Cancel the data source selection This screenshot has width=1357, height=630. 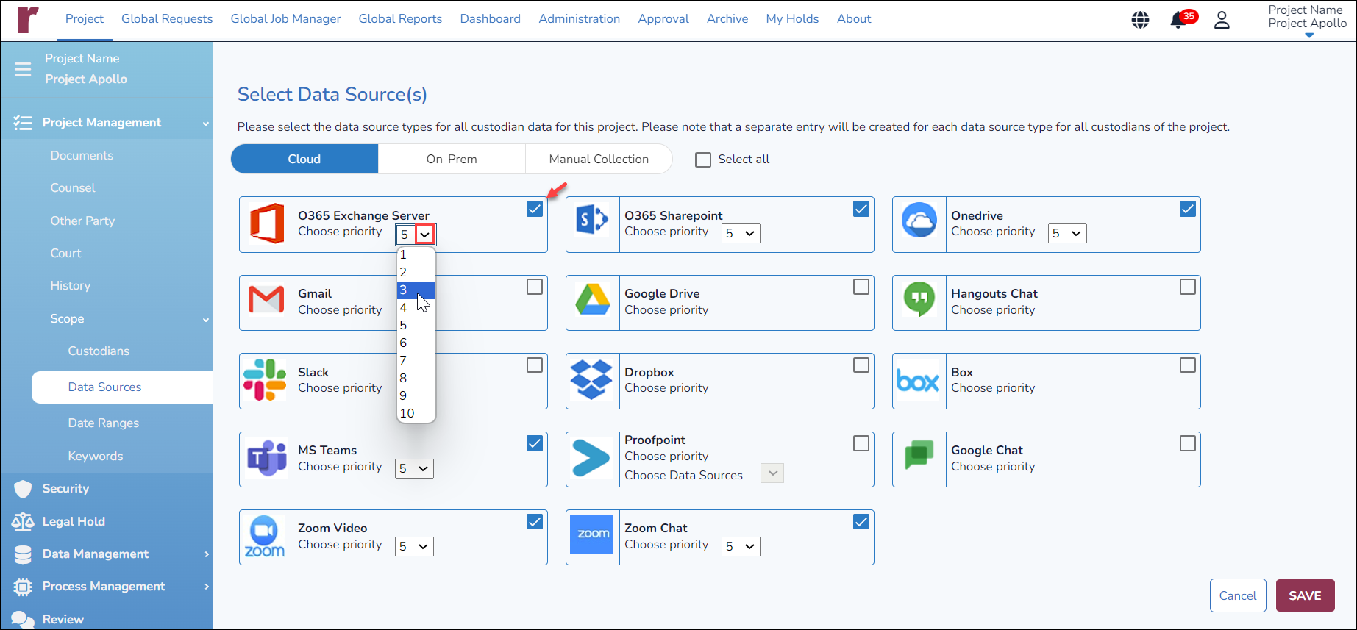[1238, 595]
